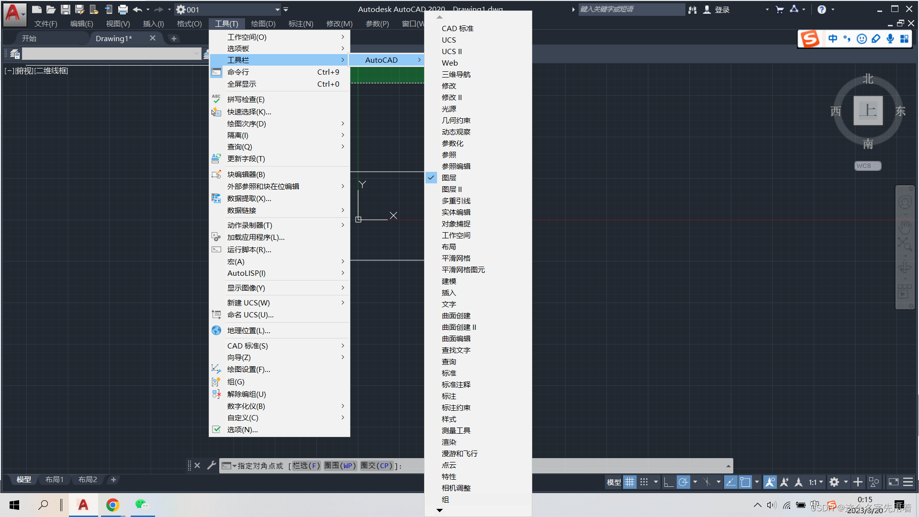Screen dimensions: 919x517
Task: Click the Sogou emoji smiley icon
Action: point(862,39)
